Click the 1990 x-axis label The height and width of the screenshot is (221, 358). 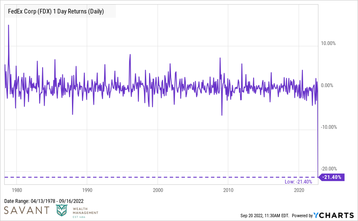pos(87,190)
